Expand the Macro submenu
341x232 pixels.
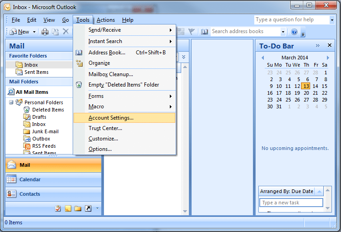click(124, 106)
